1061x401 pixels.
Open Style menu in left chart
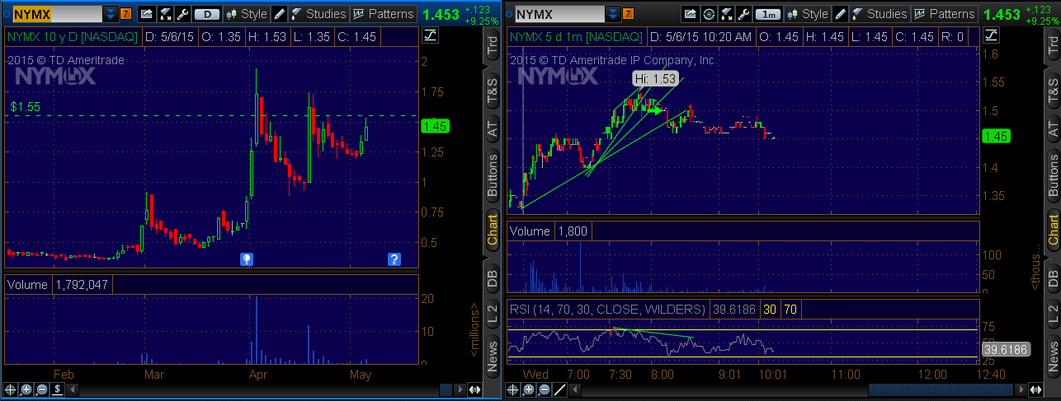(246, 14)
